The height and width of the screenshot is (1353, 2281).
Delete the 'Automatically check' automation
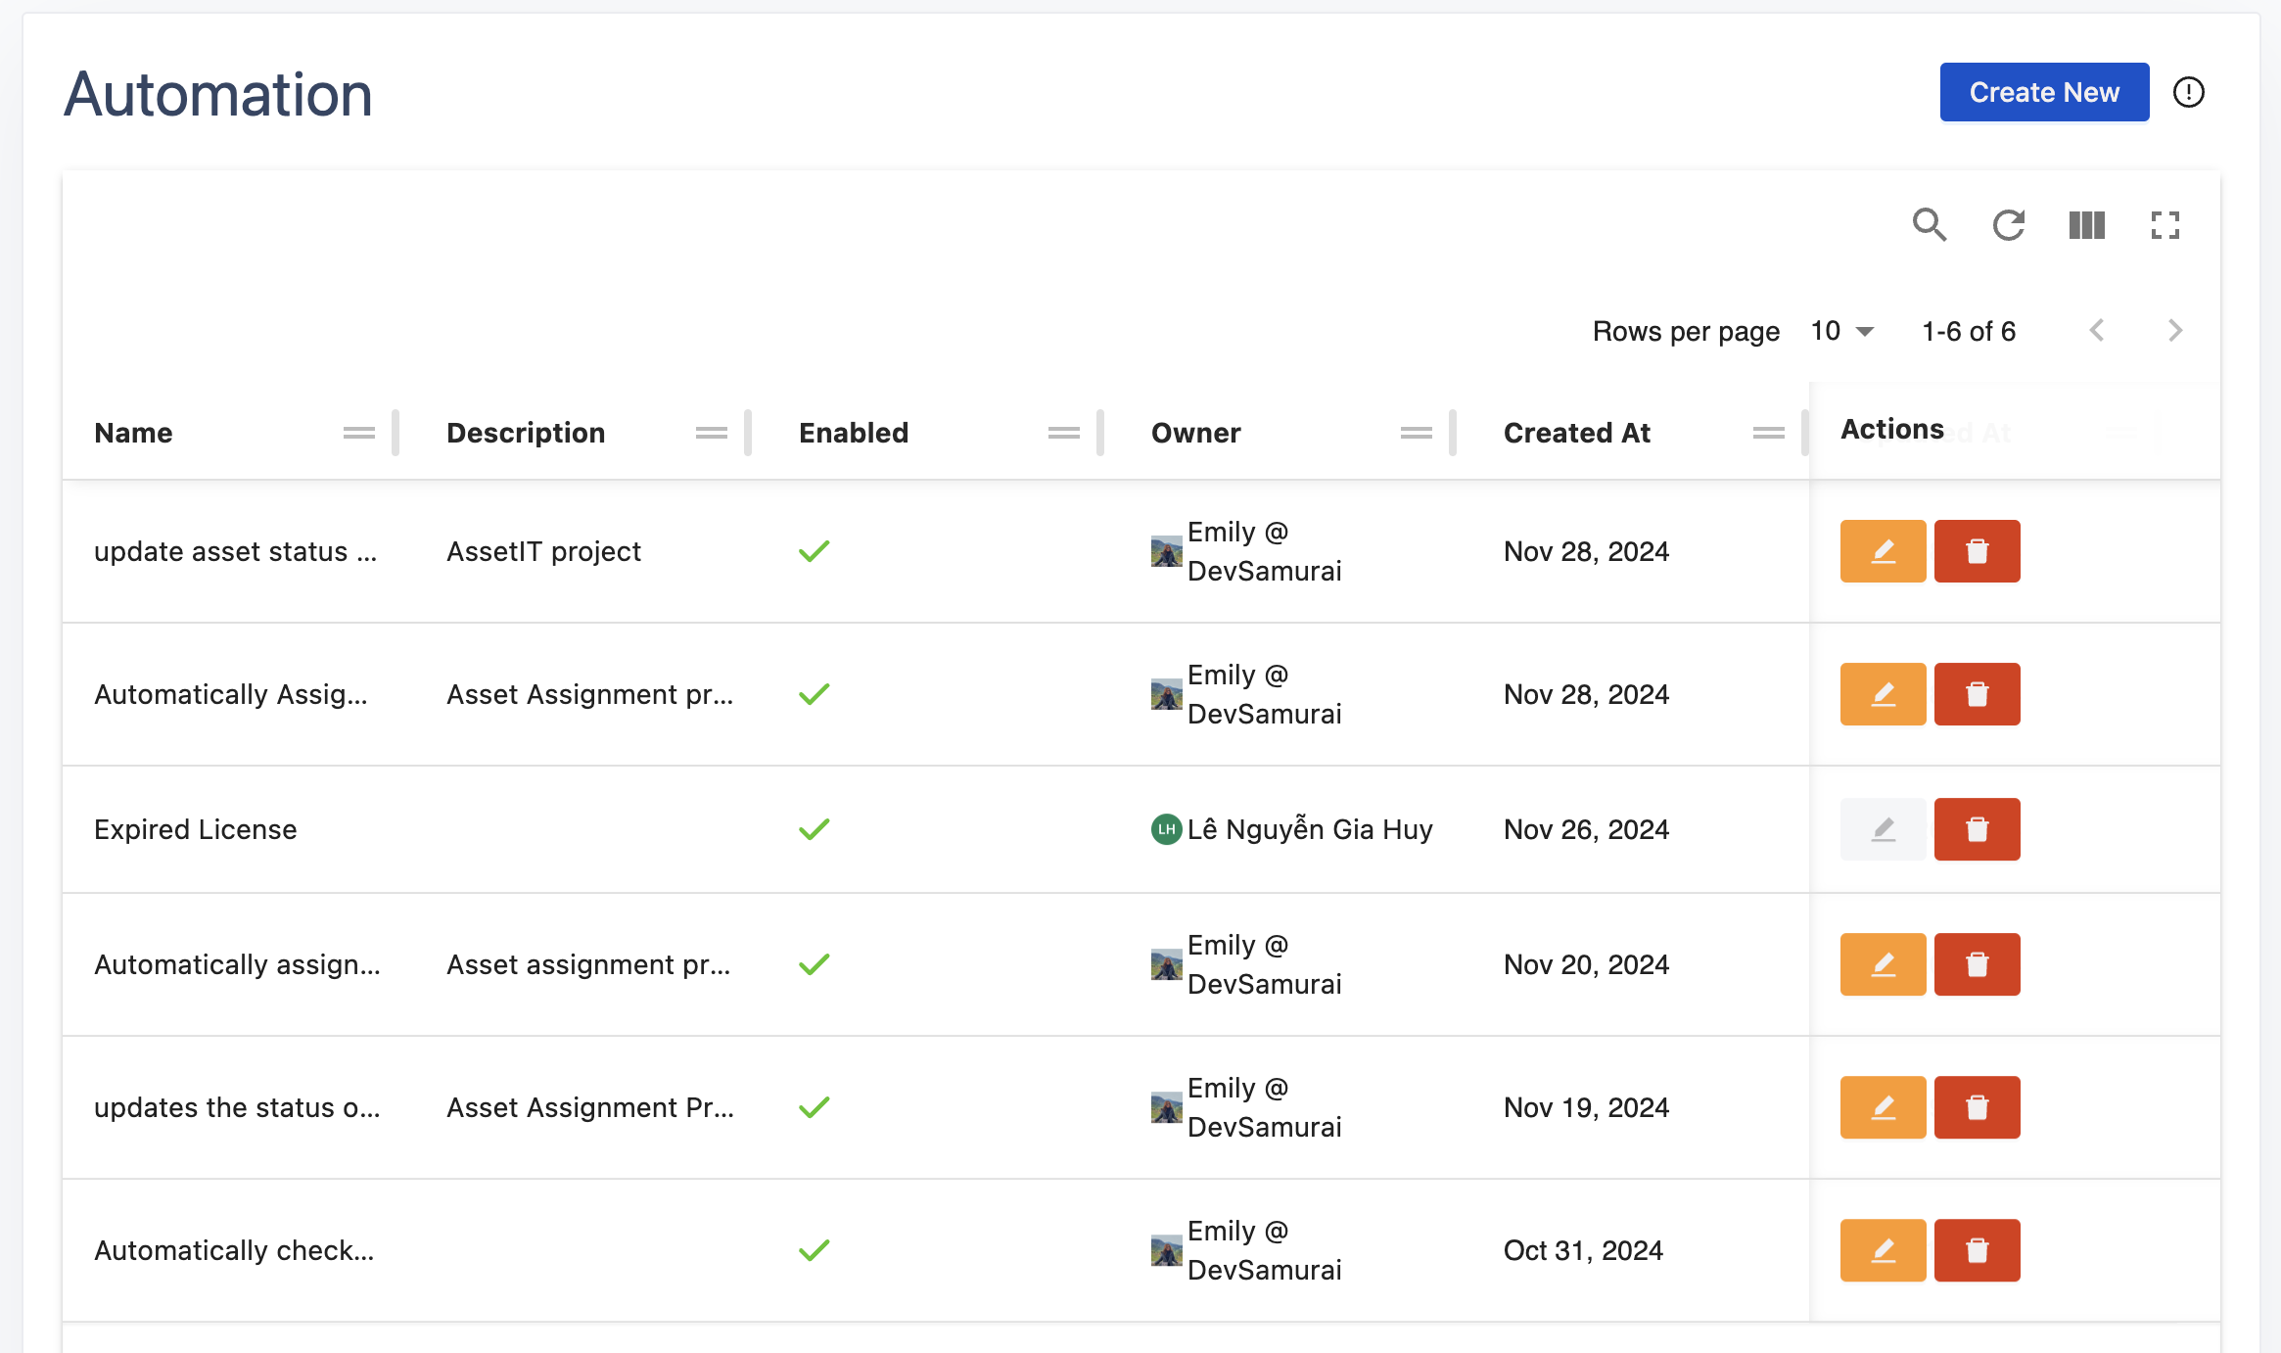coord(1977,1250)
